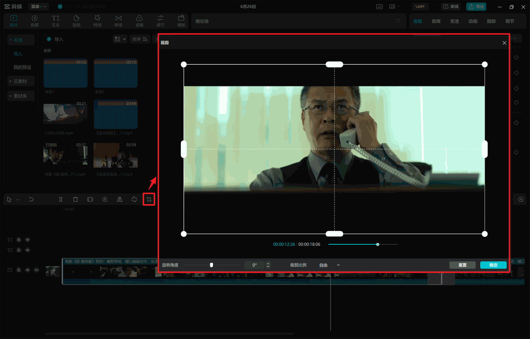Viewport: 530px width, 339px height.
Task: Open the 文本 text panel
Action: tap(55, 21)
